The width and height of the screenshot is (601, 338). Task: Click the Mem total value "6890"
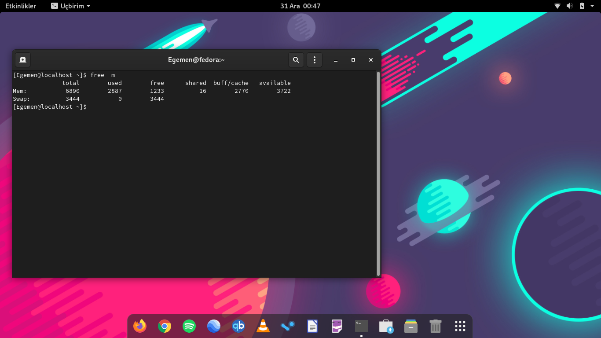click(x=73, y=91)
